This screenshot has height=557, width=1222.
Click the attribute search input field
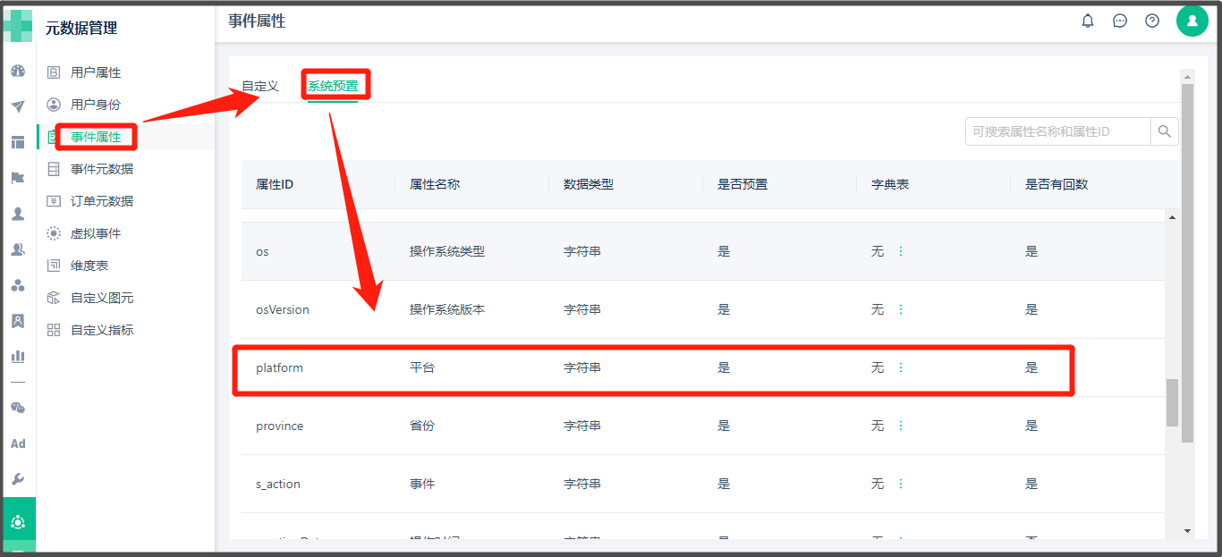click(1058, 131)
